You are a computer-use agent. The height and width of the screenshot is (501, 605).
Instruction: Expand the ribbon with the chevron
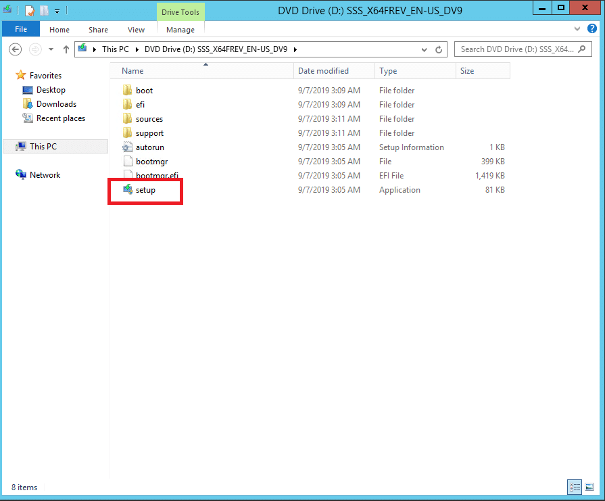coord(577,29)
